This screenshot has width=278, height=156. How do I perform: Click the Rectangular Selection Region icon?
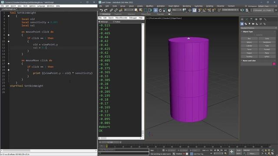tap(146, 10)
